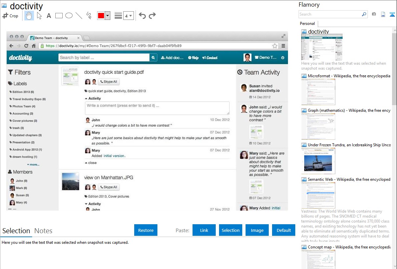This screenshot has height=269, width=397.
Task: Select the straight line tool
Action: [79, 16]
